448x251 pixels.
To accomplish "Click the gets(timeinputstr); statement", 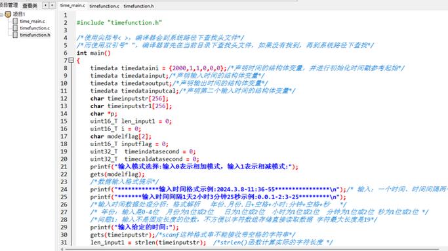I will 123,235.
